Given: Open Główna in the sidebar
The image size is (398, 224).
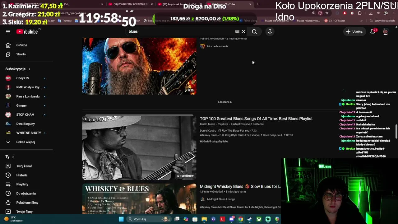Looking at the screenshot, I should (x=22, y=45).
